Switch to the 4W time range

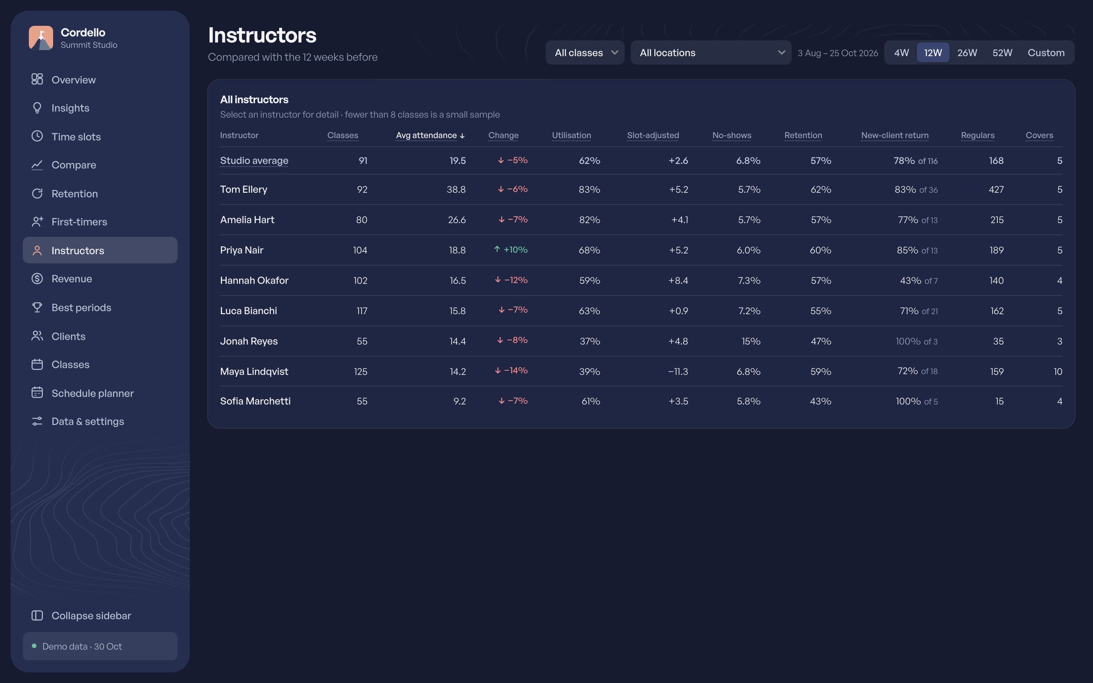coord(901,52)
